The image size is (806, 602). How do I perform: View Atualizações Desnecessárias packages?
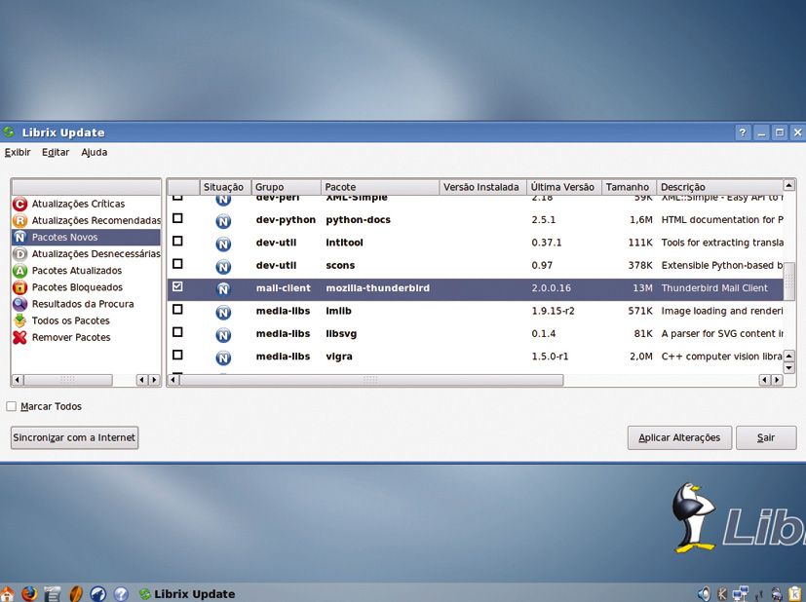91,253
